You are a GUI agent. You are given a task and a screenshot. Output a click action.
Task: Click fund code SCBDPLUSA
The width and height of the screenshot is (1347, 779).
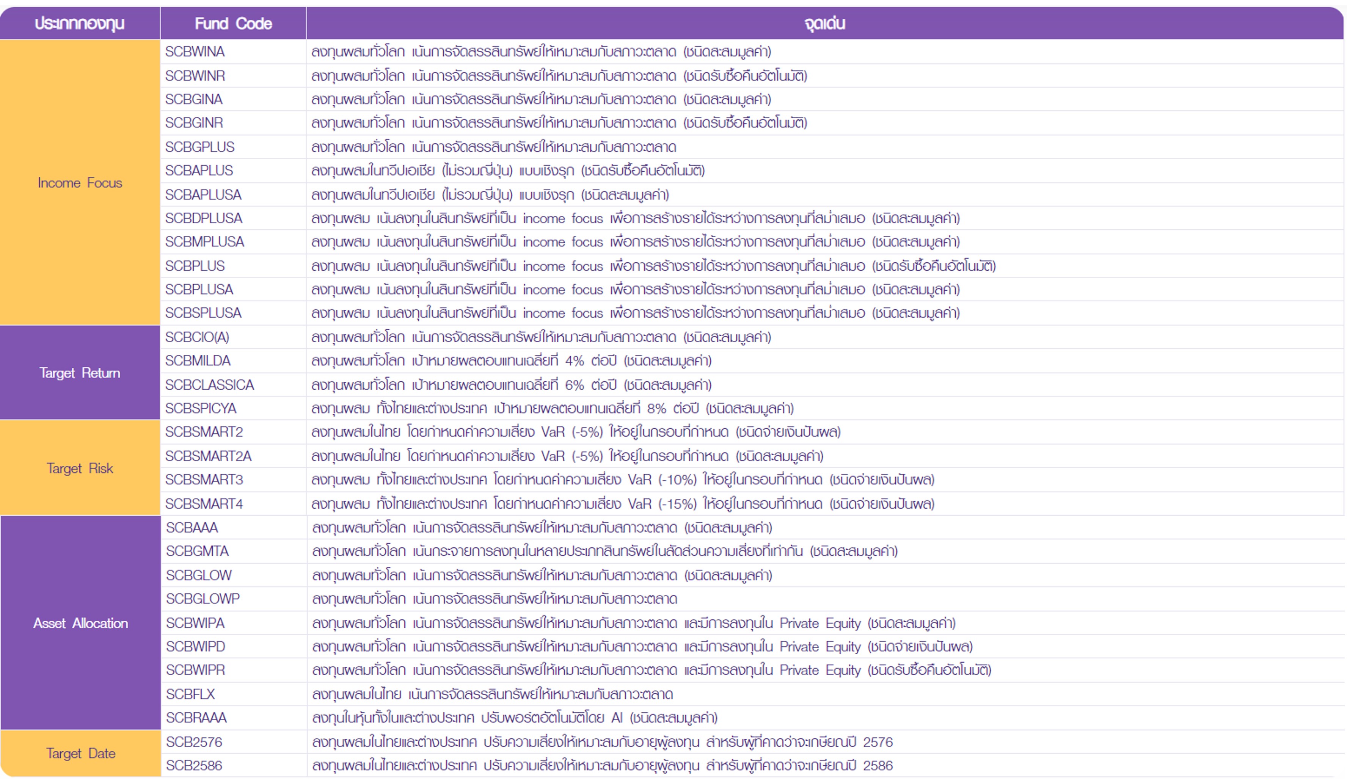(204, 218)
